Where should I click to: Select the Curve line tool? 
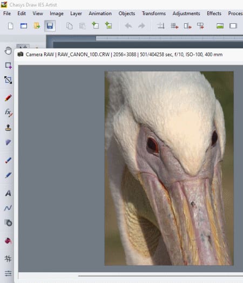pos(8,208)
